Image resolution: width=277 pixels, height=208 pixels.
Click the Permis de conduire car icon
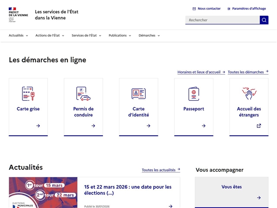(83, 94)
